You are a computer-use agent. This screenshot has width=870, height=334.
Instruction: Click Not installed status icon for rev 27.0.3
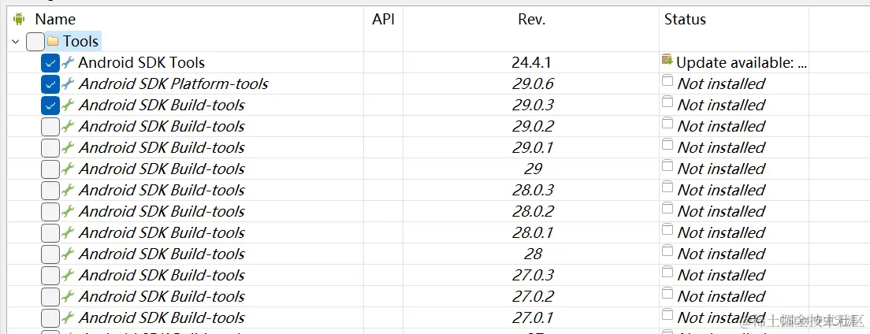coord(667,273)
